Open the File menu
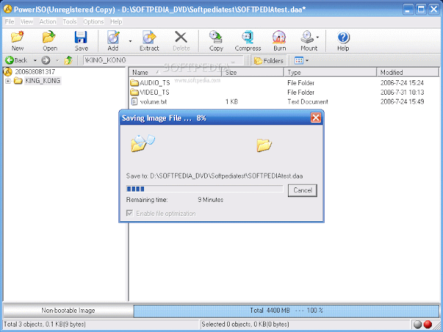Image resolution: width=443 pixels, height=332 pixels. pos(10,21)
